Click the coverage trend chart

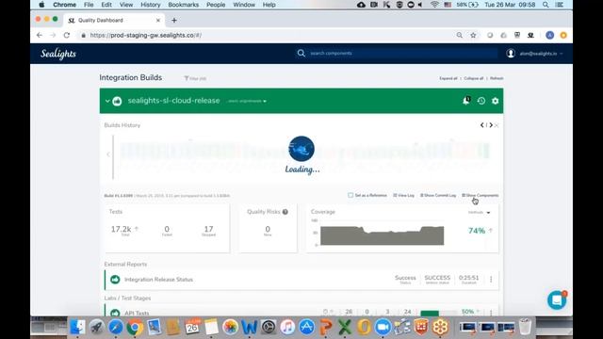(x=382, y=235)
